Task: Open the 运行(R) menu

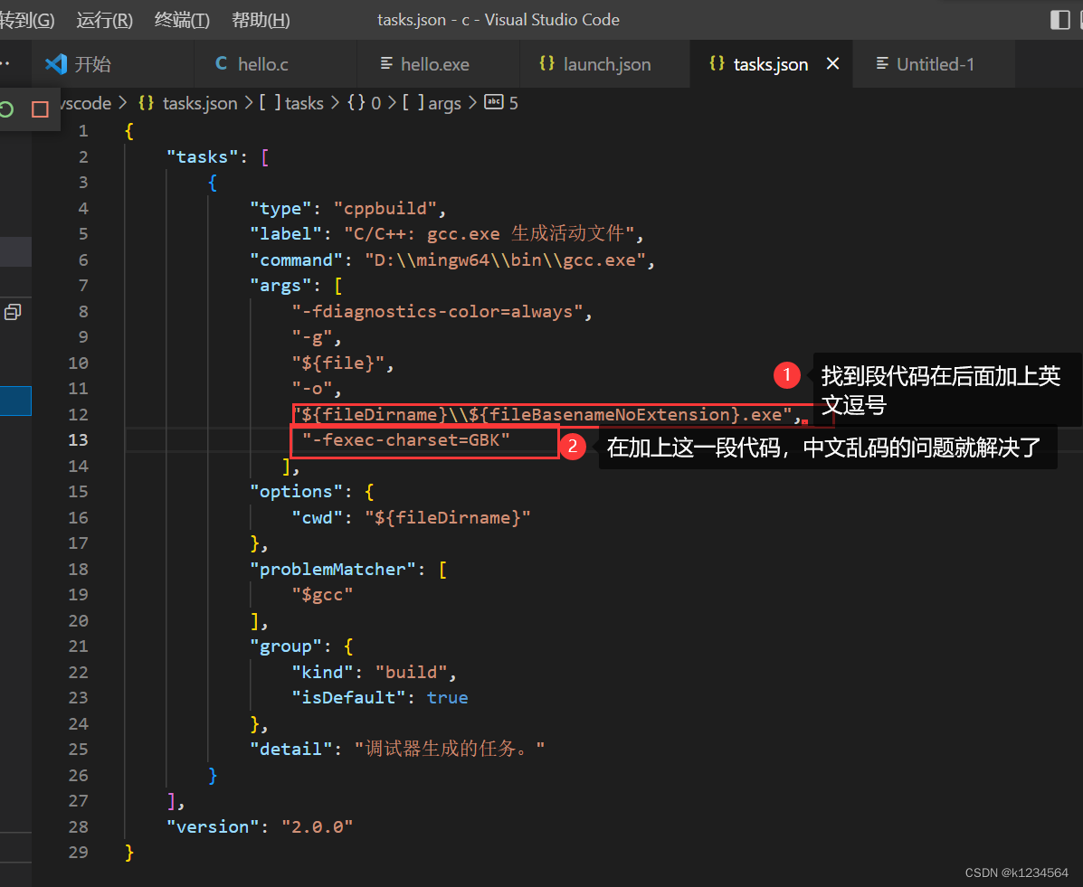Action: tap(104, 20)
